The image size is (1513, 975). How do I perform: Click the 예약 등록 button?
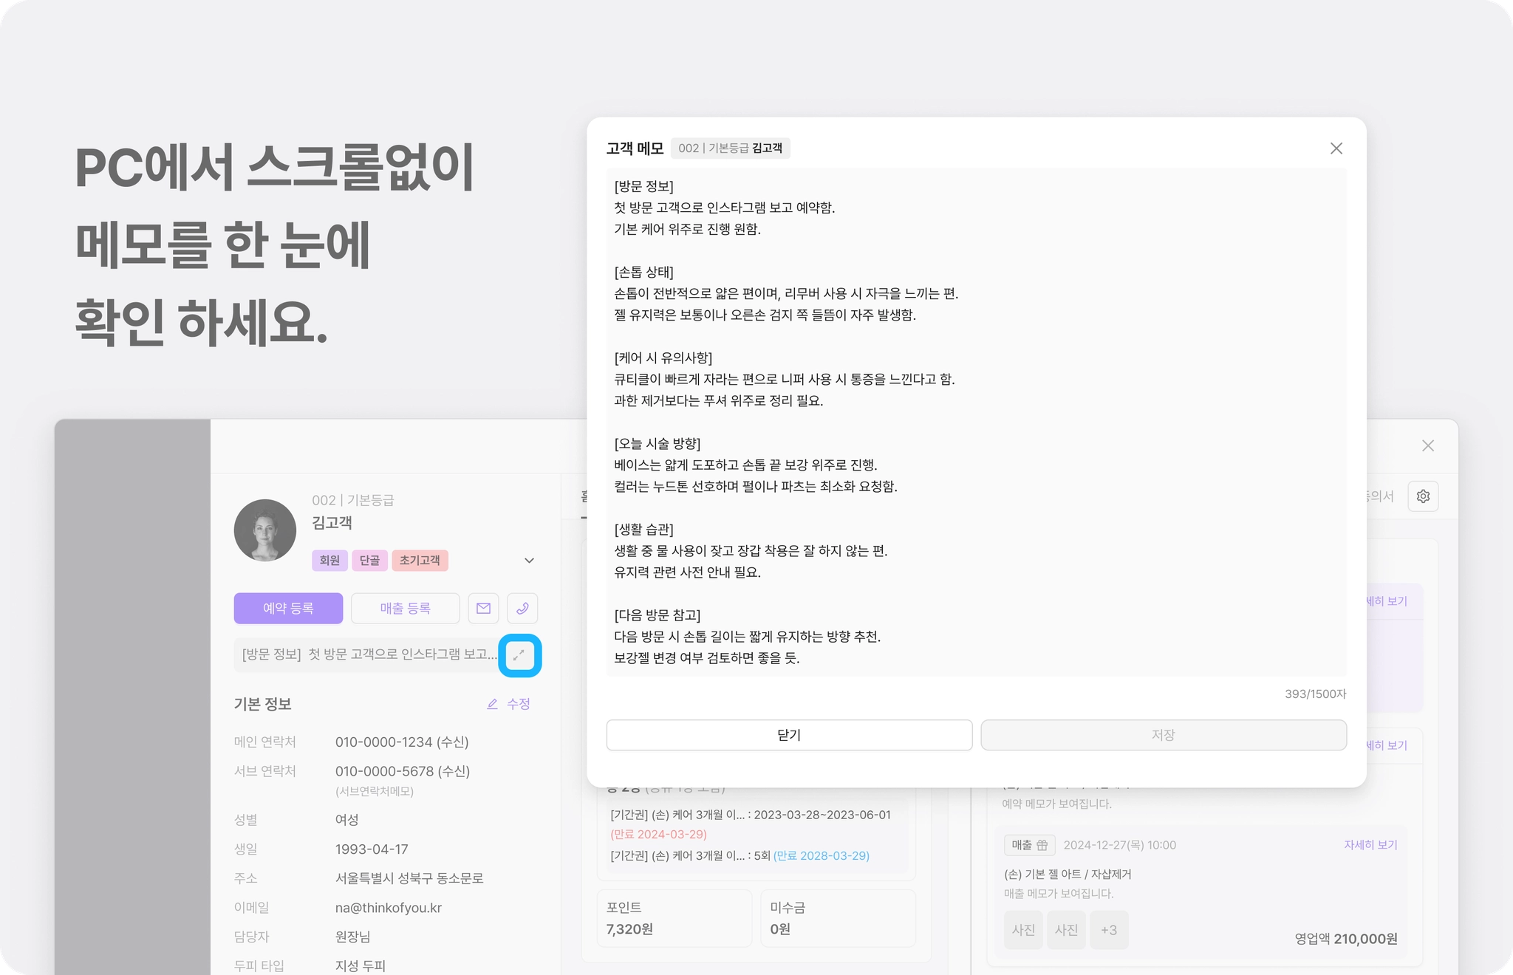(x=288, y=608)
